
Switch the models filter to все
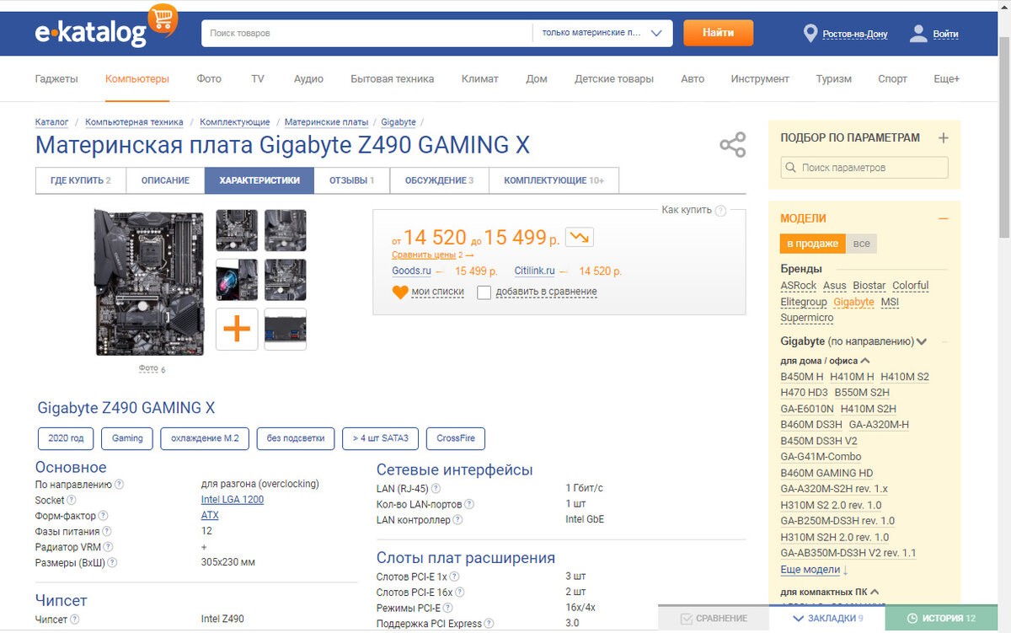coord(861,244)
